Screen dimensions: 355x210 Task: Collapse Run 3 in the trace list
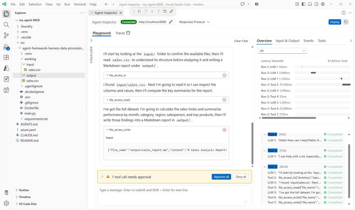point(265,167)
